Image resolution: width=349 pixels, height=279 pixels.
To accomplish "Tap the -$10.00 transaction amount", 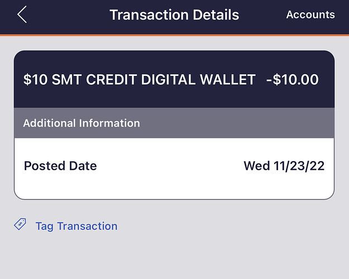I will click(x=293, y=80).
